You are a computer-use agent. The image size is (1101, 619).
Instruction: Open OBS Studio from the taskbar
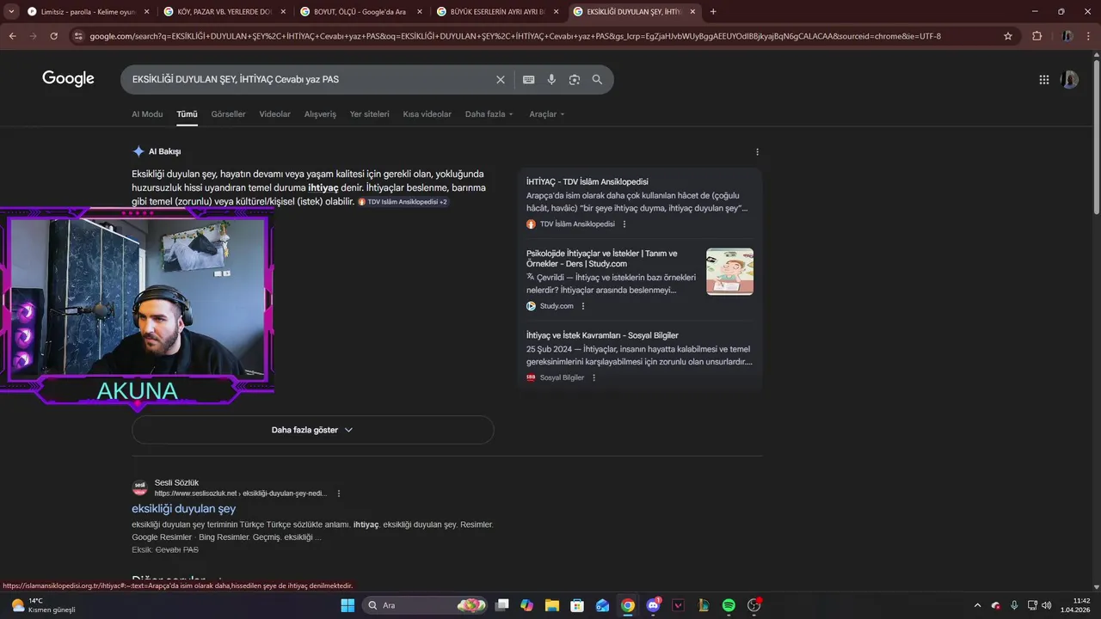click(754, 605)
